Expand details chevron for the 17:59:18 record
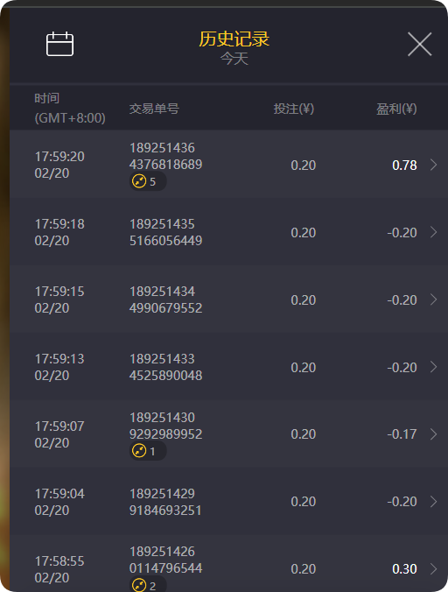 [434, 232]
